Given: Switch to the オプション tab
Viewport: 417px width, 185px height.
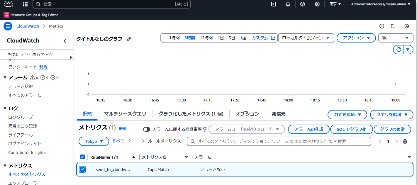Looking at the screenshot, I should [x=248, y=114].
